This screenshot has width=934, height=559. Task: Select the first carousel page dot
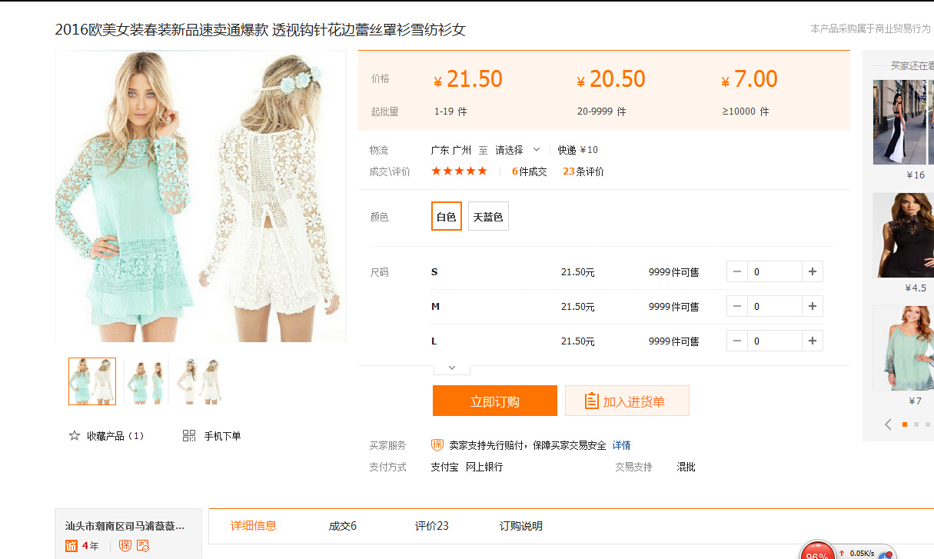(905, 424)
